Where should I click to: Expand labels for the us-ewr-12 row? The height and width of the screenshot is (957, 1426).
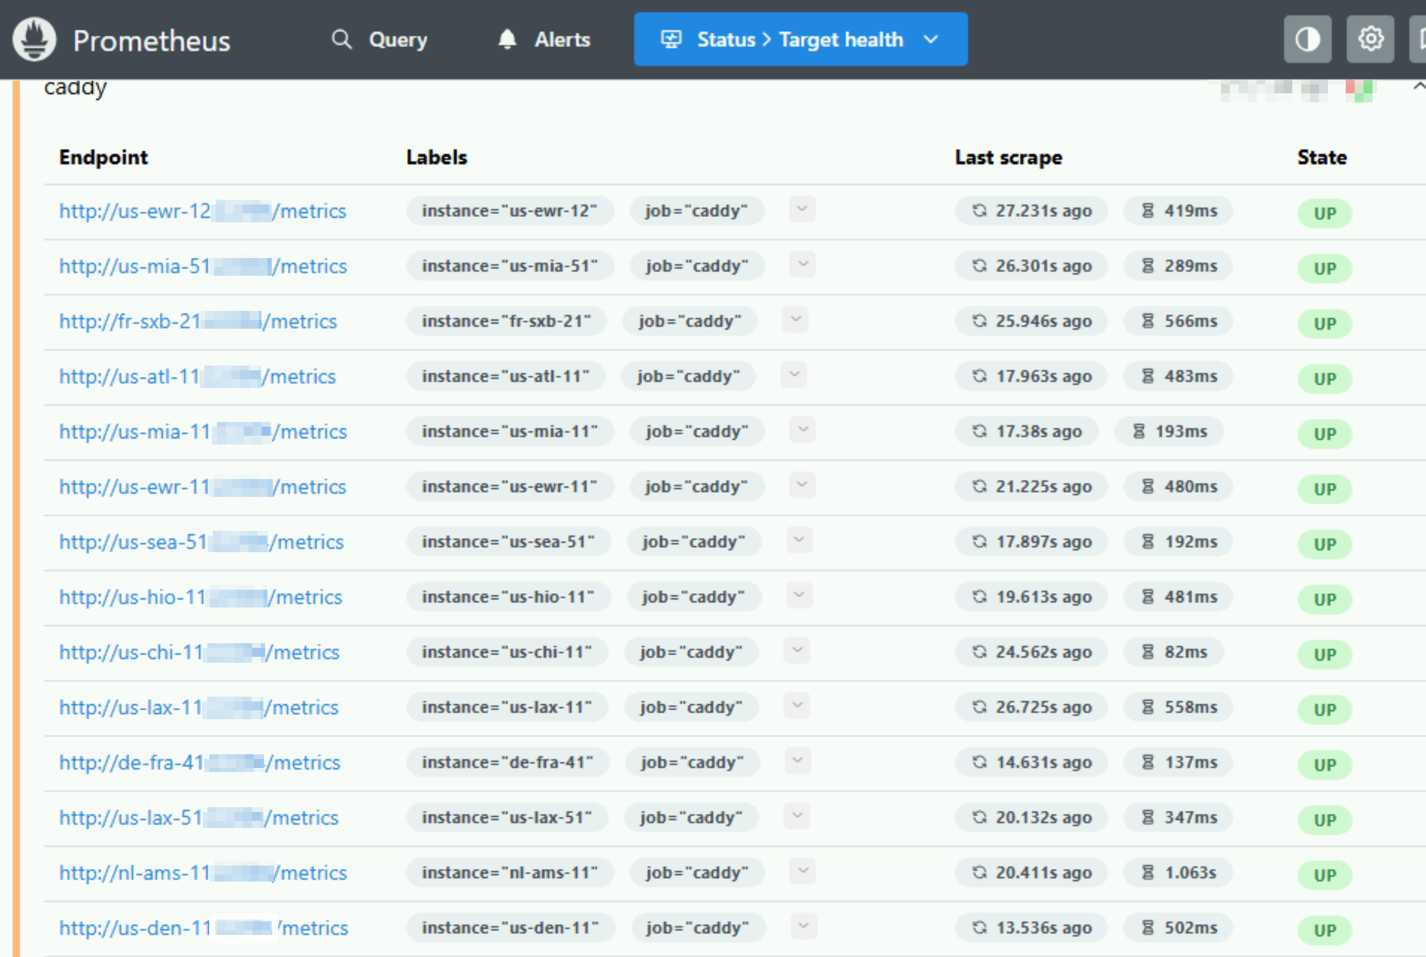pos(802,209)
